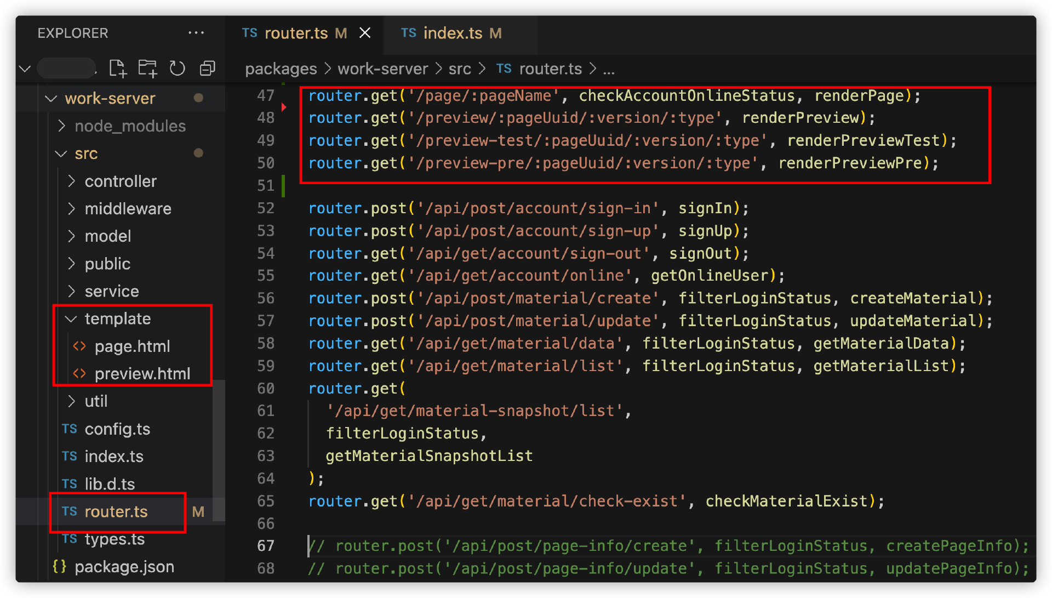
Task: Switch to the index.ts tab
Action: 452,33
